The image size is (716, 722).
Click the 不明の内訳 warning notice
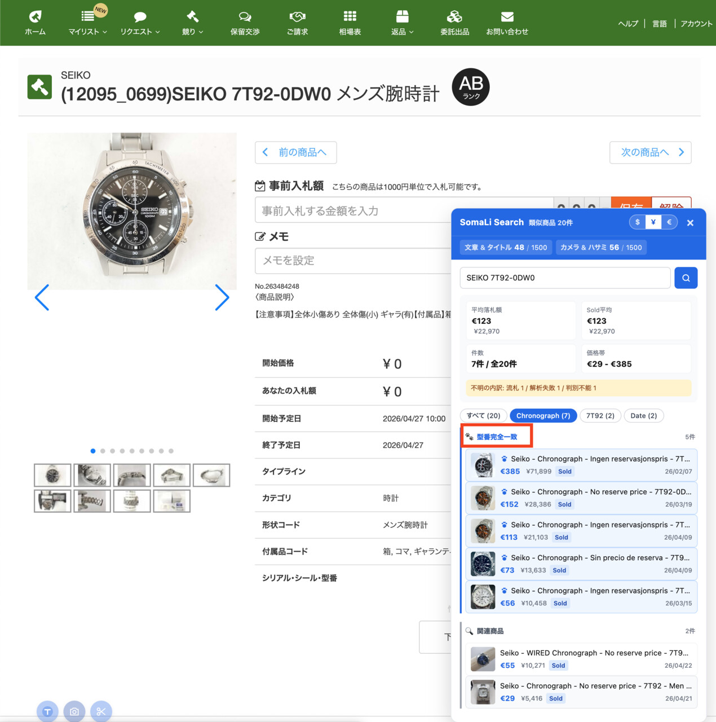coord(578,388)
